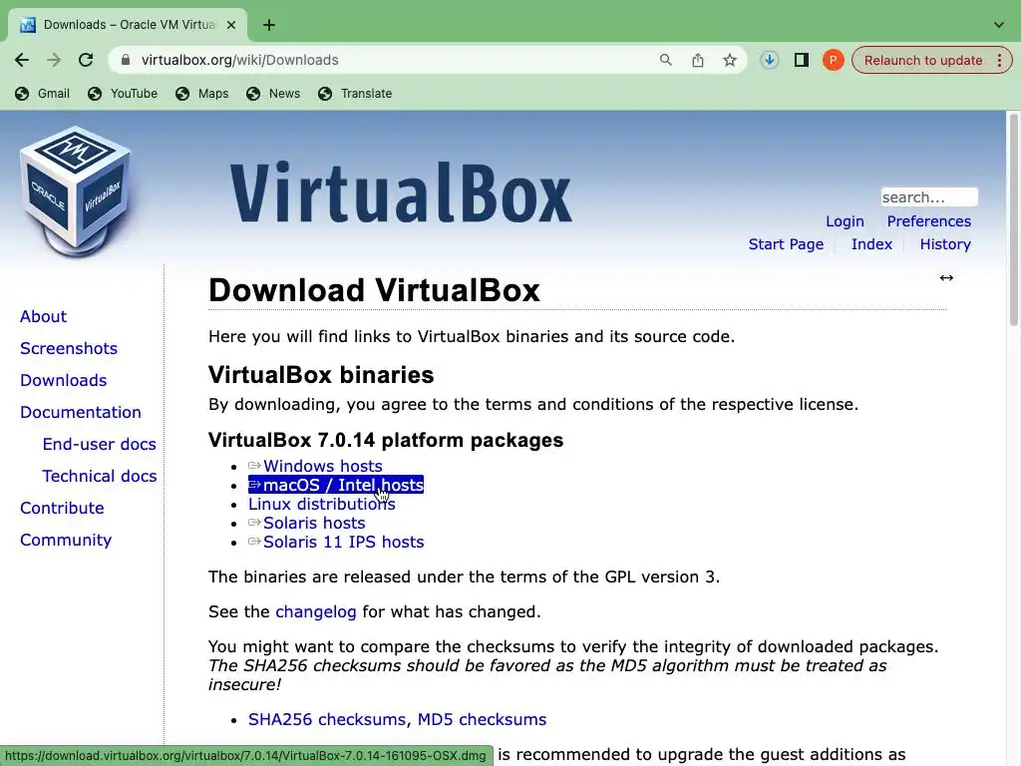Image resolution: width=1021 pixels, height=766 pixels.
Task: Click the share page icon
Action: (697, 60)
